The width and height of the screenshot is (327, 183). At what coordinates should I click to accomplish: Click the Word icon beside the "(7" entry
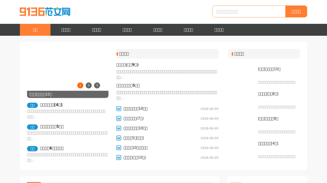pos(119,119)
